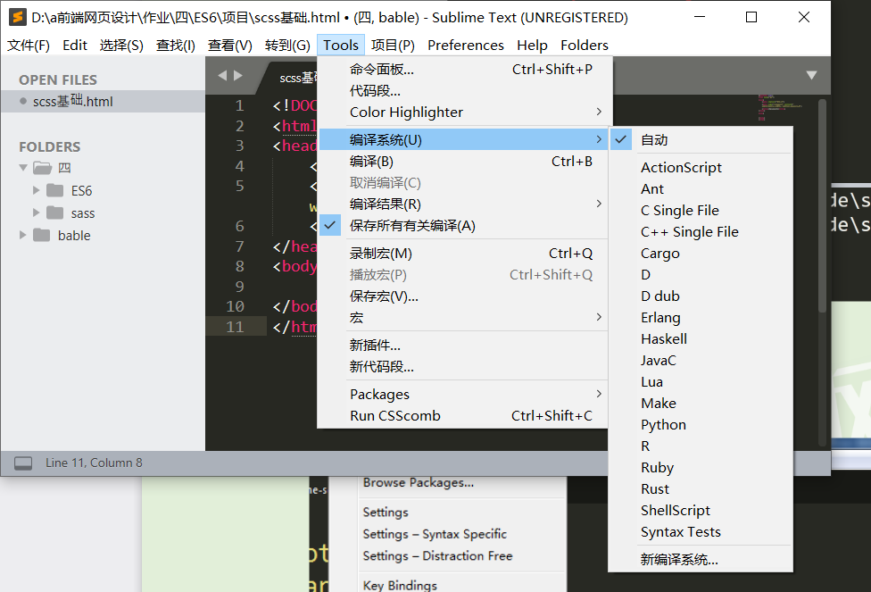Click the editor vertical scrollbar
Screen dimensions: 871x592
822,205
